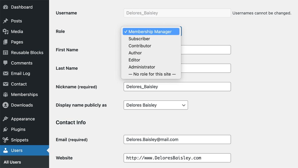
Task: Open All Users submenu link
Action: 12,162
